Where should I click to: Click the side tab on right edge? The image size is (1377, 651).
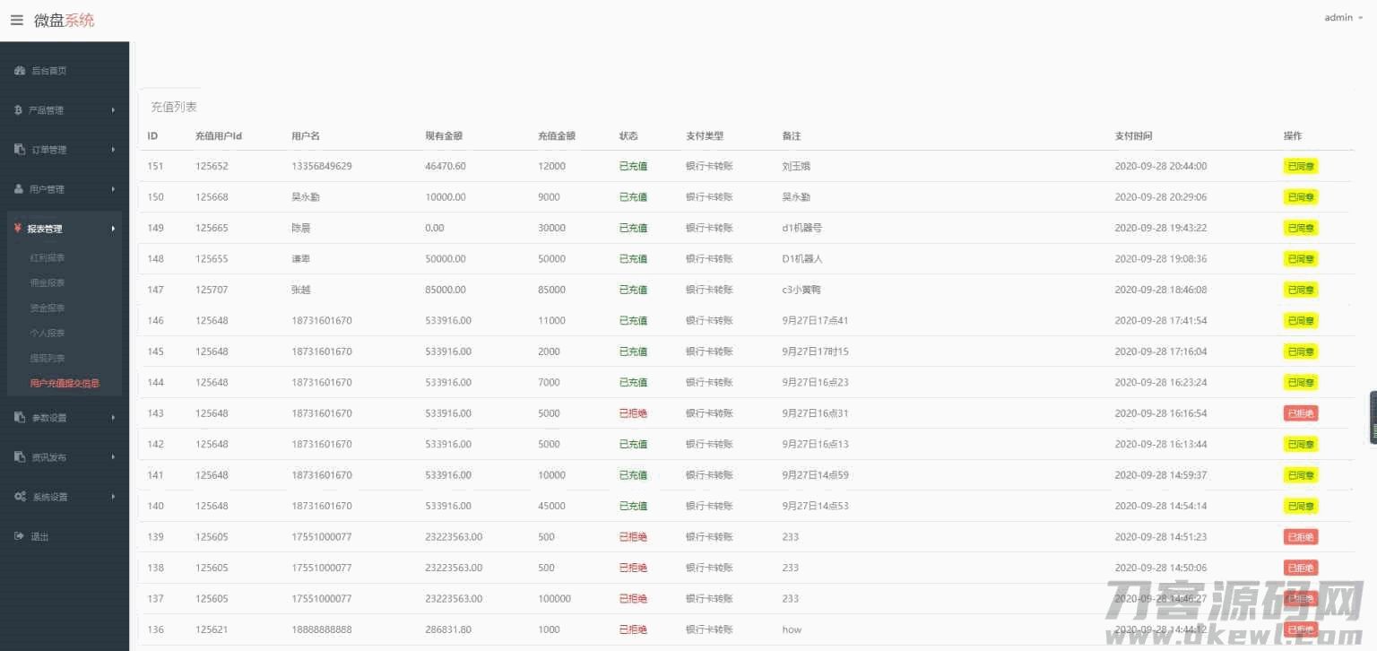(x=1372, y=417)
